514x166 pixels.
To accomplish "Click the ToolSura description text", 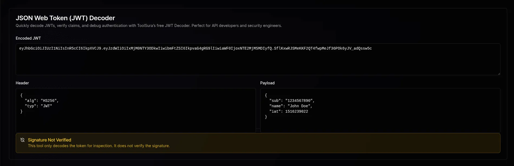I will pyautogui.click(x=149, y=26).
